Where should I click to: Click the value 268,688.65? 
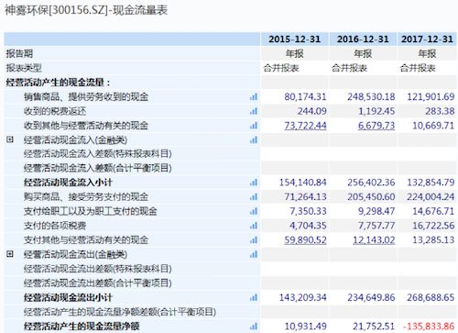[x=431, y=297]
